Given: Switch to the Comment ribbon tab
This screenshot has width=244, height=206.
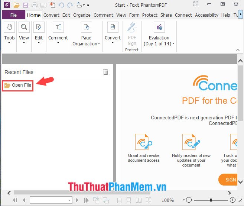Looking at the screenshot, I should click(103, 15).
